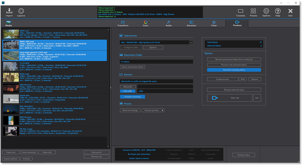Viewport: 303px width, 166px height.
Task: Select the Sony.slog2.sgamut3.C1015.mp4 thumbnail
Action: [11, 56]
